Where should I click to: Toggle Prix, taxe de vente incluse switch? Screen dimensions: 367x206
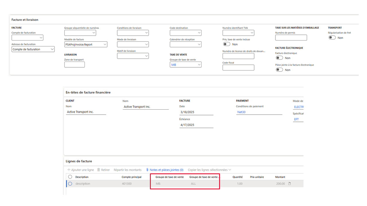[x=227, y=44]
